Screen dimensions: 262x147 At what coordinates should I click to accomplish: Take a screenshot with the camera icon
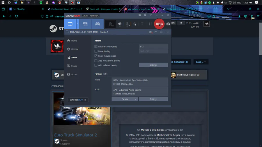pos(168,24)
